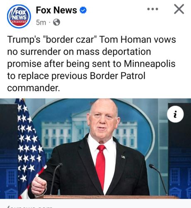Open the Fox News page name link
The image size is (191, 208).
tap(56, 10)
